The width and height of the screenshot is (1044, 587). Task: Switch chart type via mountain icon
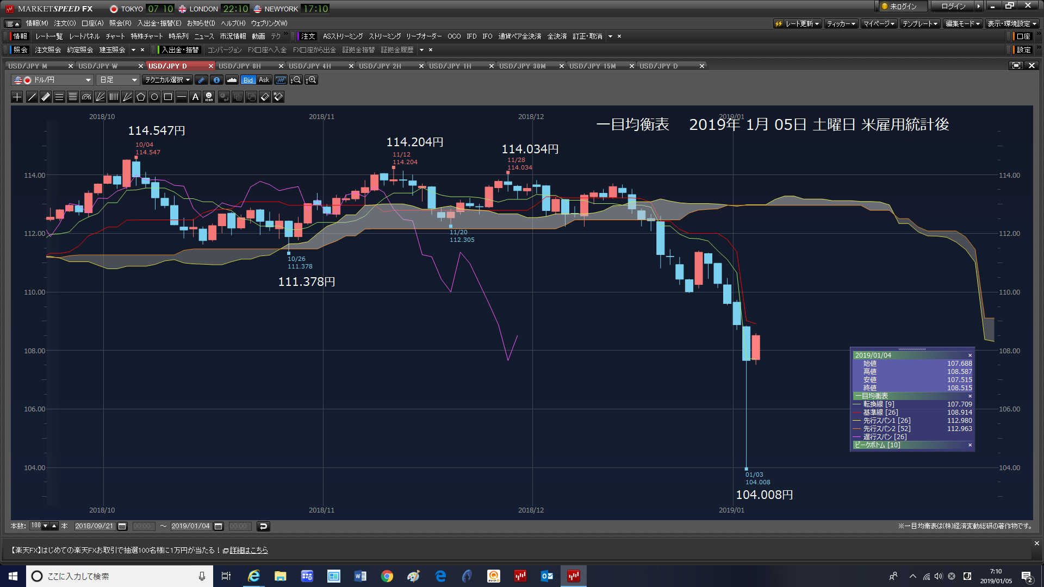pos(232,80)
